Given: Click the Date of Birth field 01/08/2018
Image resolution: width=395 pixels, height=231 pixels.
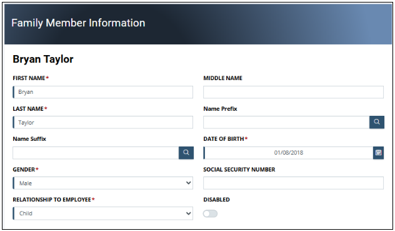Looking at the screenshot, I should (x=288, y=153).
